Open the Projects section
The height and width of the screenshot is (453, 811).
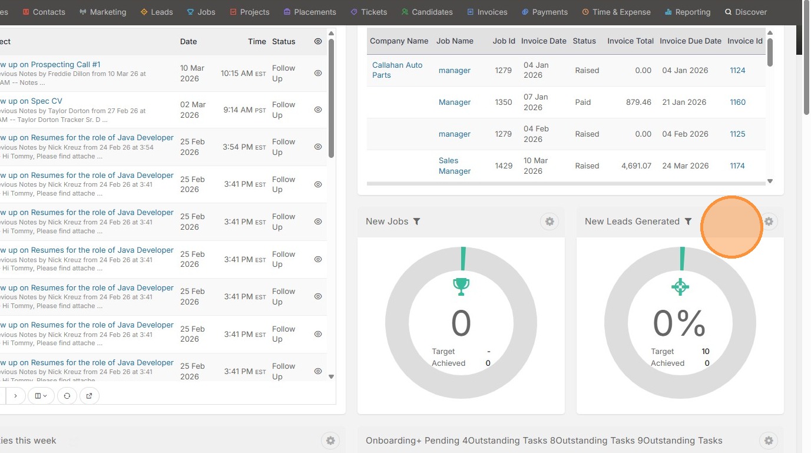250,12
